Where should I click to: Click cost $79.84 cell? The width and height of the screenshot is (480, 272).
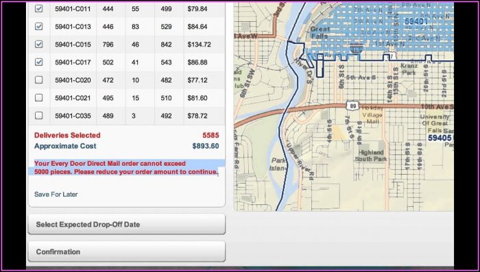[x=197, y=9]
